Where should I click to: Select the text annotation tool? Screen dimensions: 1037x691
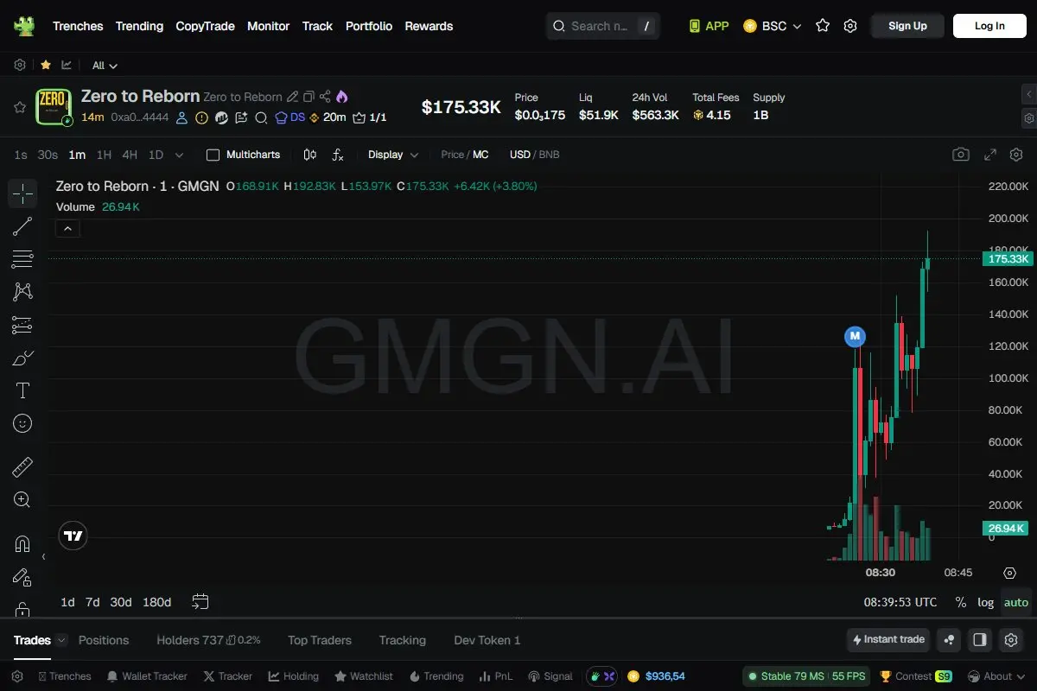click(x=22, y=390)
